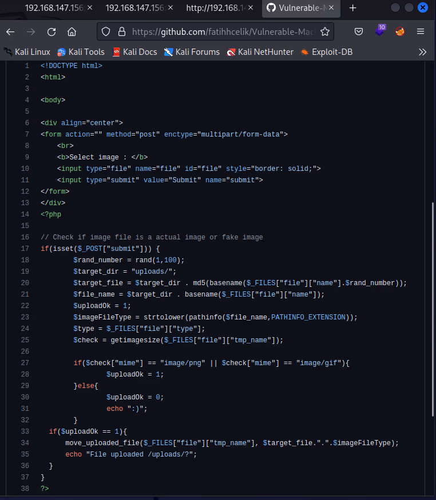Viewport: 436px width, 500px height.
Task: Switch to first 192.168.147.156 tab
Action: (54, 8)
